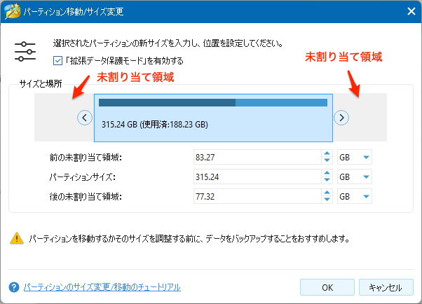
Task: Click the 315.24 GB partition bar
Action: pyautogui.click(x=212, y=118)
